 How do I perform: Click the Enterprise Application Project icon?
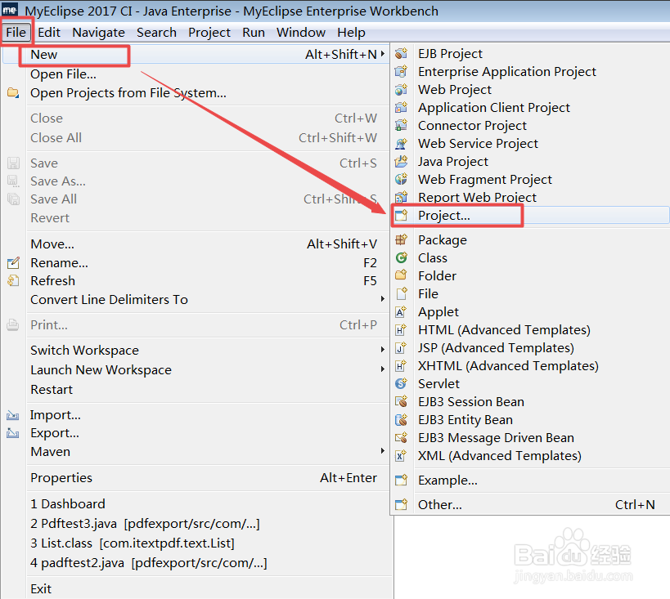pyautogui.click(x=401, y=72)
